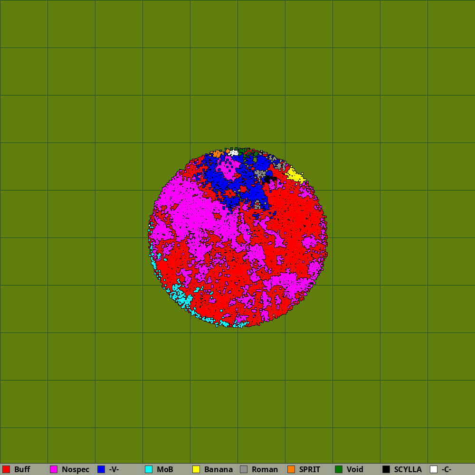This screenshot has width=475, height=475.
Task: Select the green Void legend swatch
Action: 339,469
